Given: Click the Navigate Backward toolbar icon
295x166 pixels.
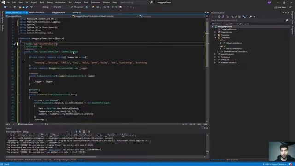Looking at the screenshot, I should pos(5,7).
